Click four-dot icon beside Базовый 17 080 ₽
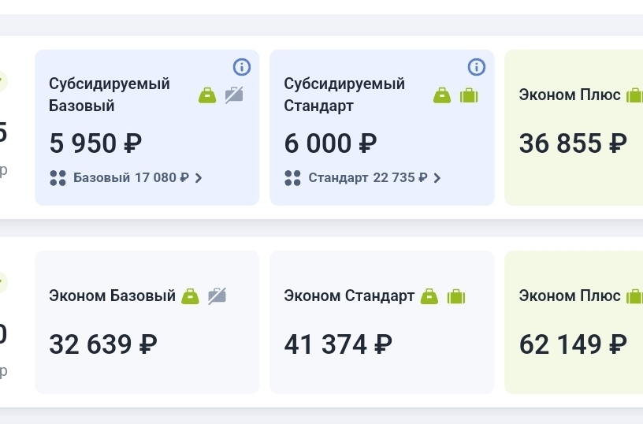The height and width of the screenshot is (424, 643). pyautogui.click(x=58, y=178)
